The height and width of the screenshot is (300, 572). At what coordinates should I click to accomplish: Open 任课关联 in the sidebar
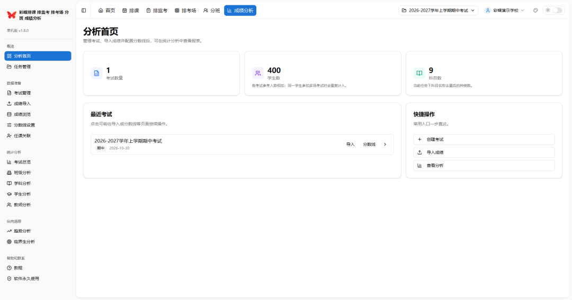click(x=38, y=135)
